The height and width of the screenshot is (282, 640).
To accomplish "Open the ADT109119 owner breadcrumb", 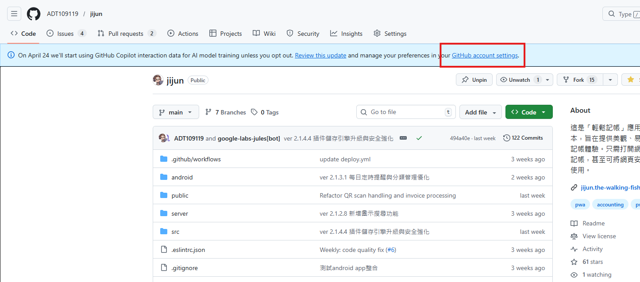I will click(x=62, y=14).
